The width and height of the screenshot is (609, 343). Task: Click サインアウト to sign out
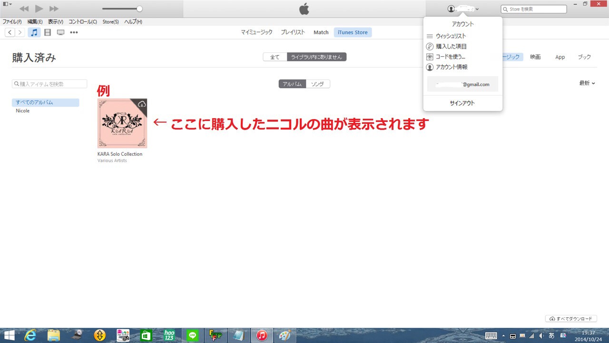tap(462, 103)
